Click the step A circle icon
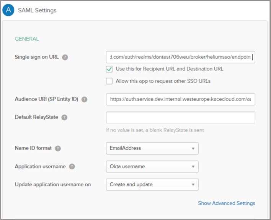The height and width of the screenshot is (220, 271). click(8, 10)
